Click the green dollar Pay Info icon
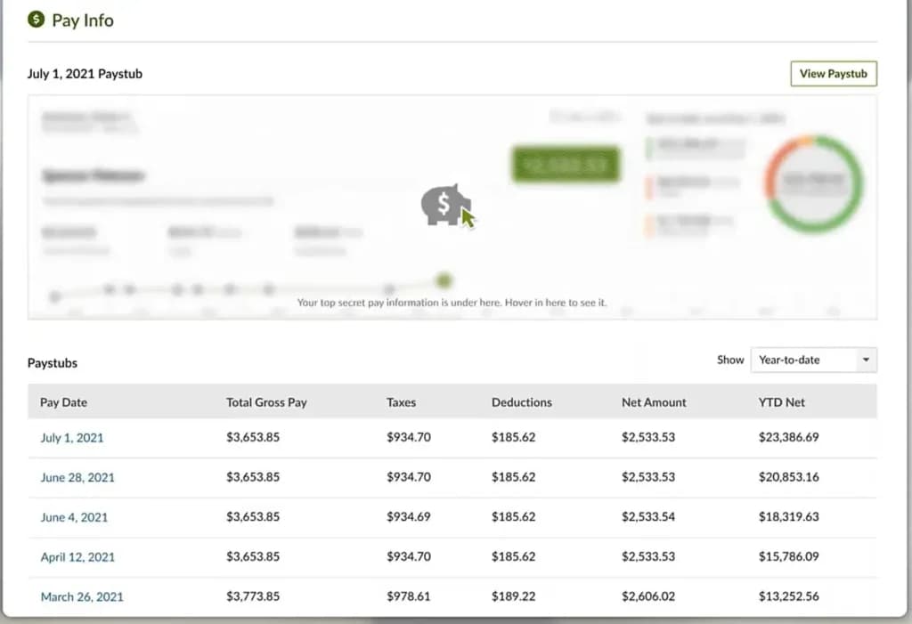 (x=36, y=20)
